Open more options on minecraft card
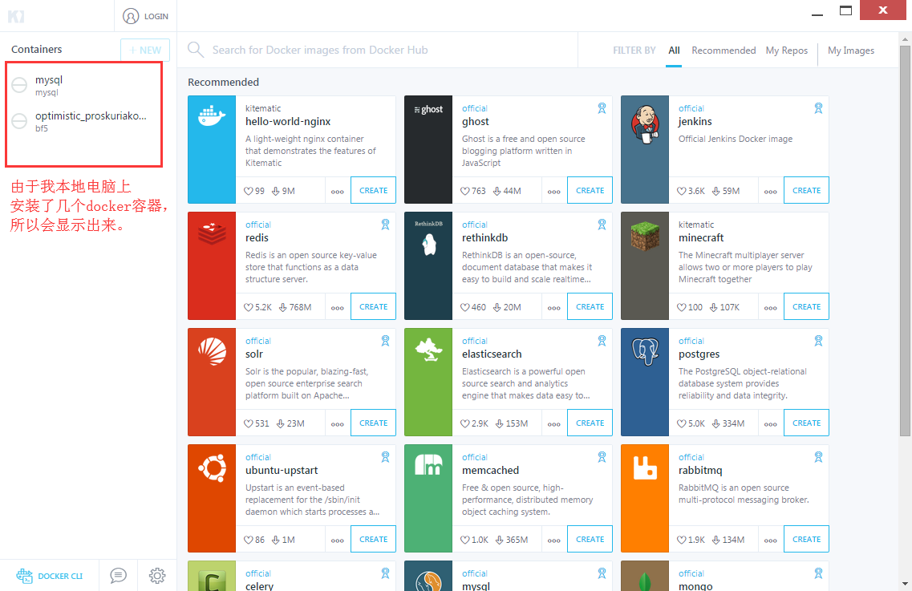Image resolution: width=912 pixels, height=591 pixels. 771,307
